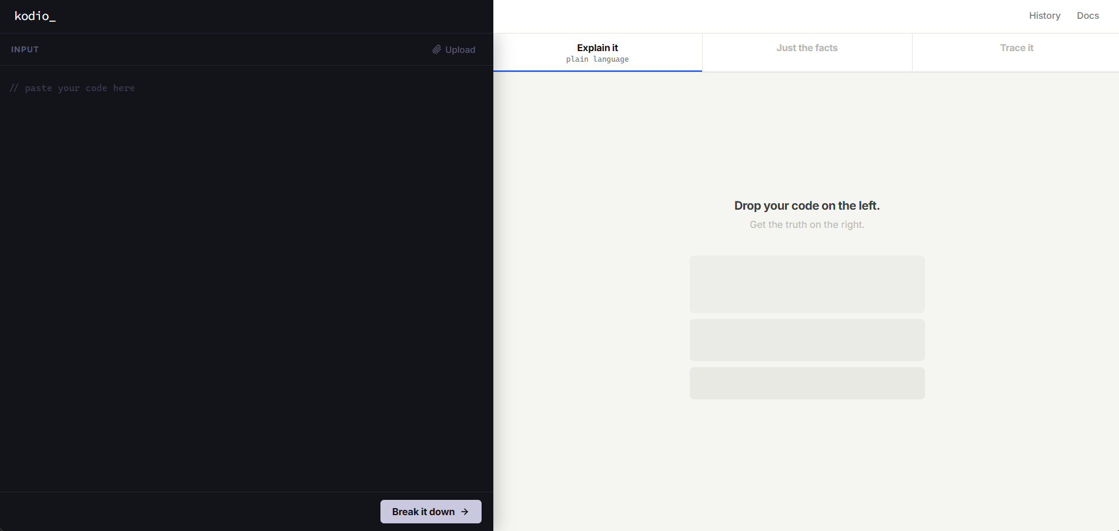Switch to the Just the facts tab
The height and width of the screenshot is (531, 1119).
807,48
